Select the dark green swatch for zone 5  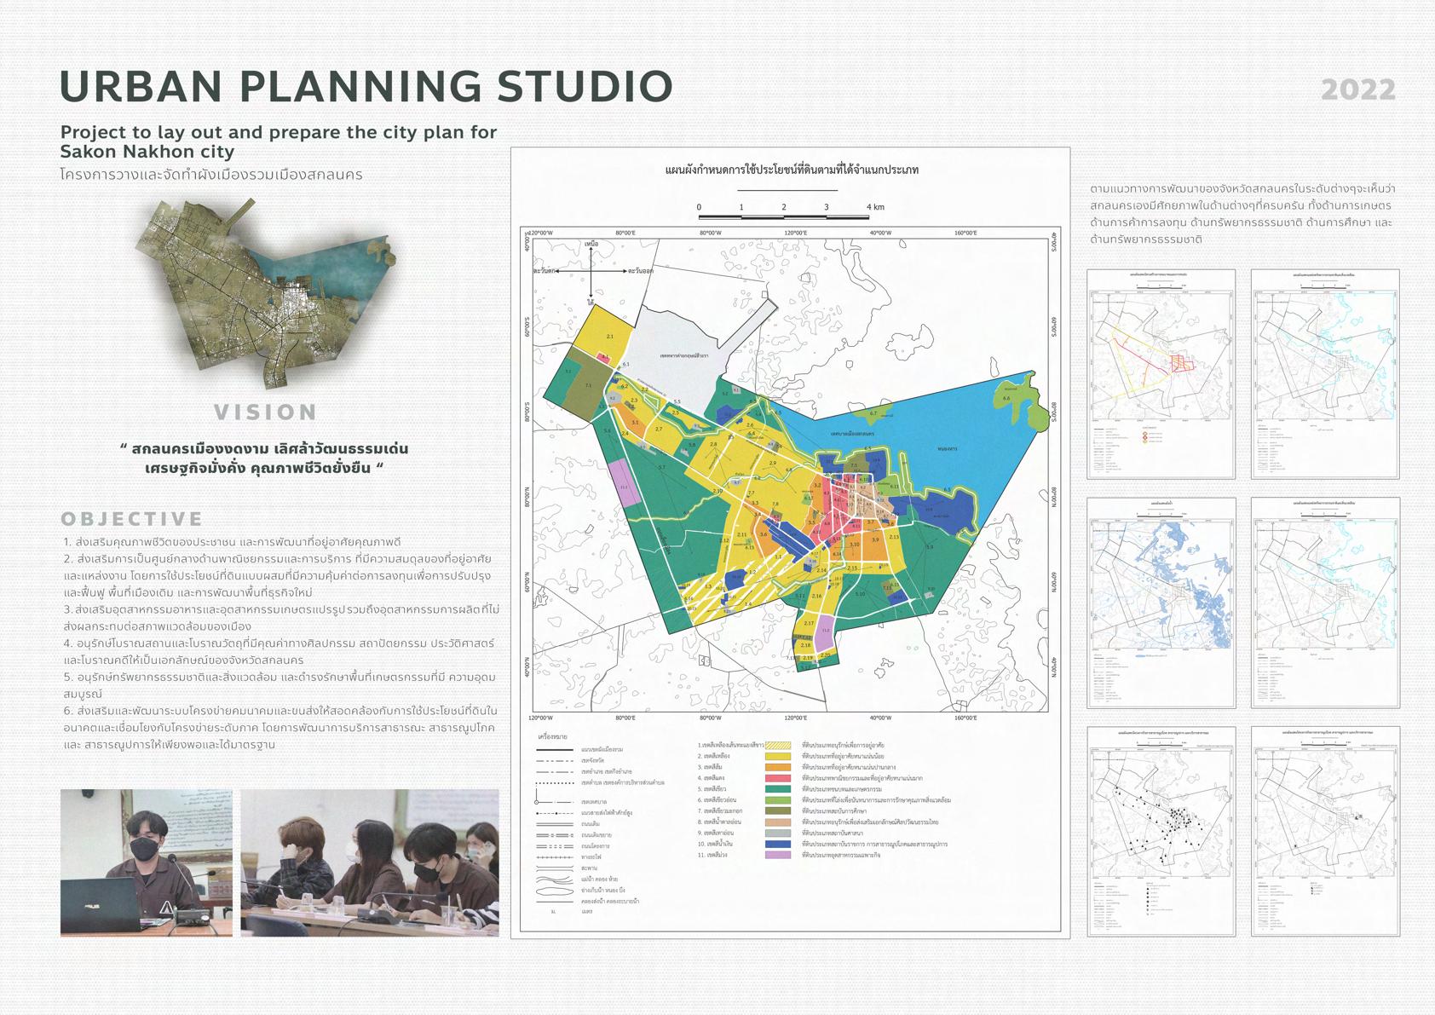[x=778, y=789]
